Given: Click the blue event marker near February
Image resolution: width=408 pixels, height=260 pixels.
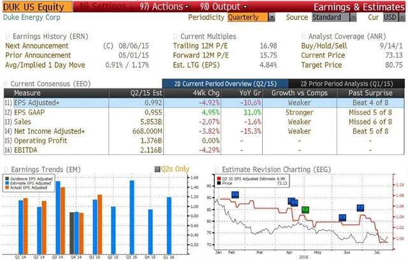Looking at the screenshot, I should (x=235, y=195).
